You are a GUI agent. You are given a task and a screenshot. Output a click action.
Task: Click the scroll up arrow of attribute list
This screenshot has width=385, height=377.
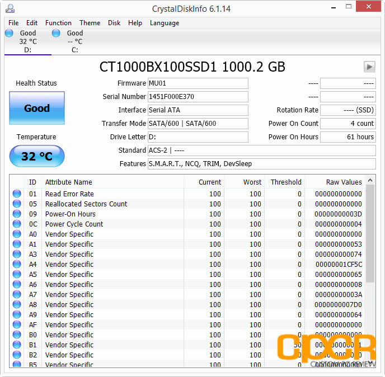(x=370, y=181)
